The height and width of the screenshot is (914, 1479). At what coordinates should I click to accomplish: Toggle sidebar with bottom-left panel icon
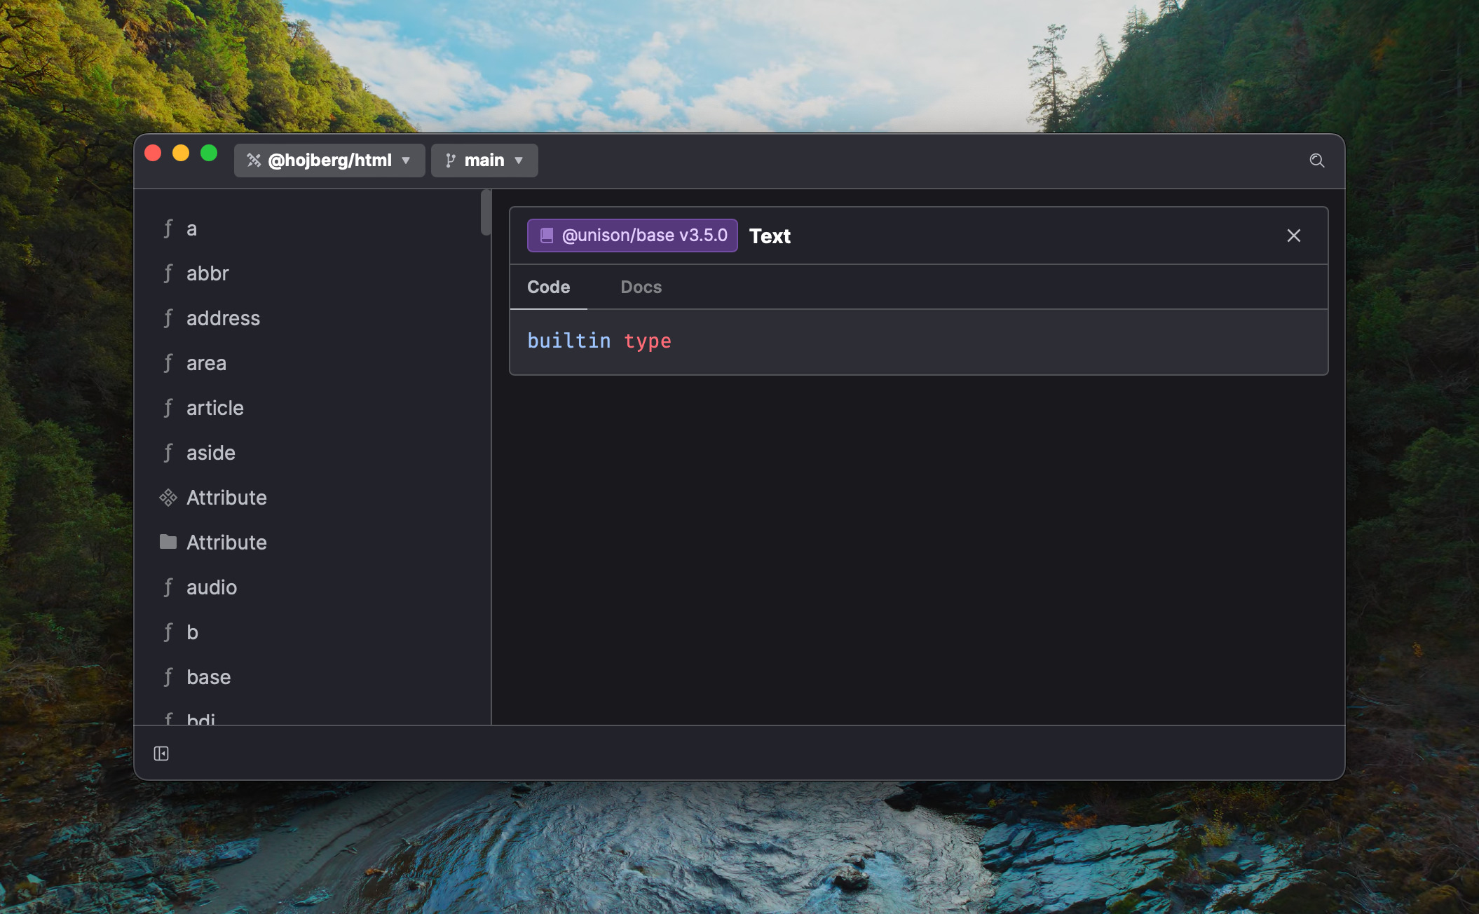point(161,753)
